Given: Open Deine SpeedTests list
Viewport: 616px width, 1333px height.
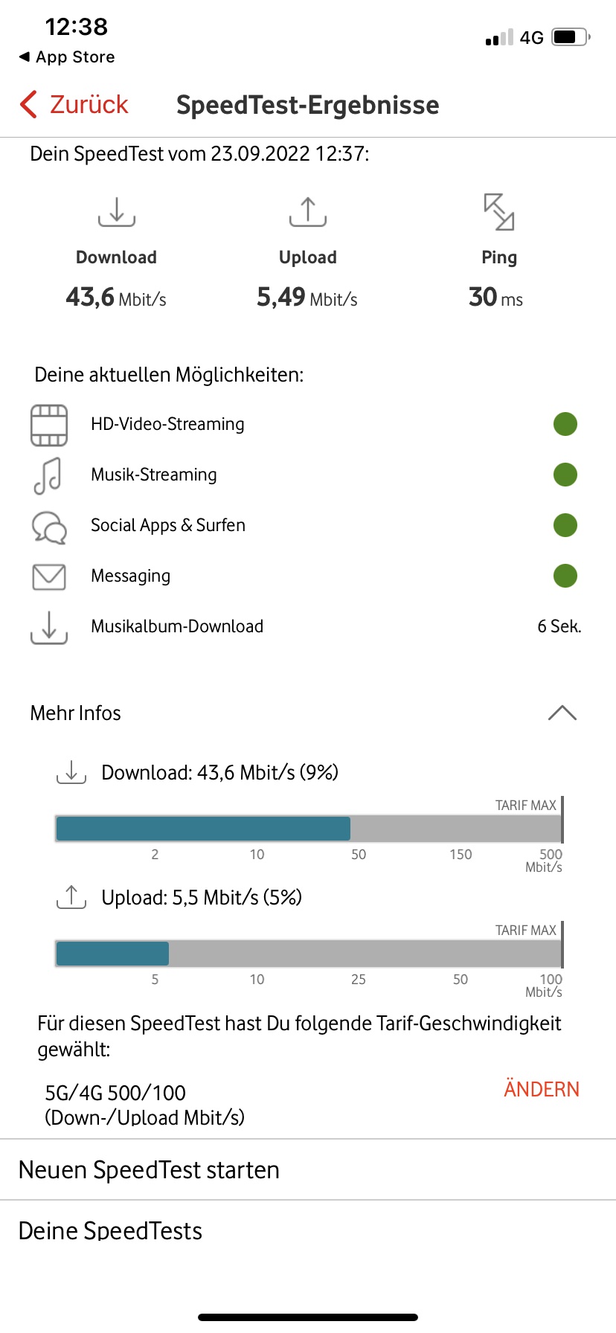Looking at the screenshot, I should (110, 1231).
